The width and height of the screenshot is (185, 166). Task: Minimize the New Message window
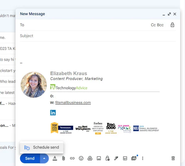click(164, 15)
